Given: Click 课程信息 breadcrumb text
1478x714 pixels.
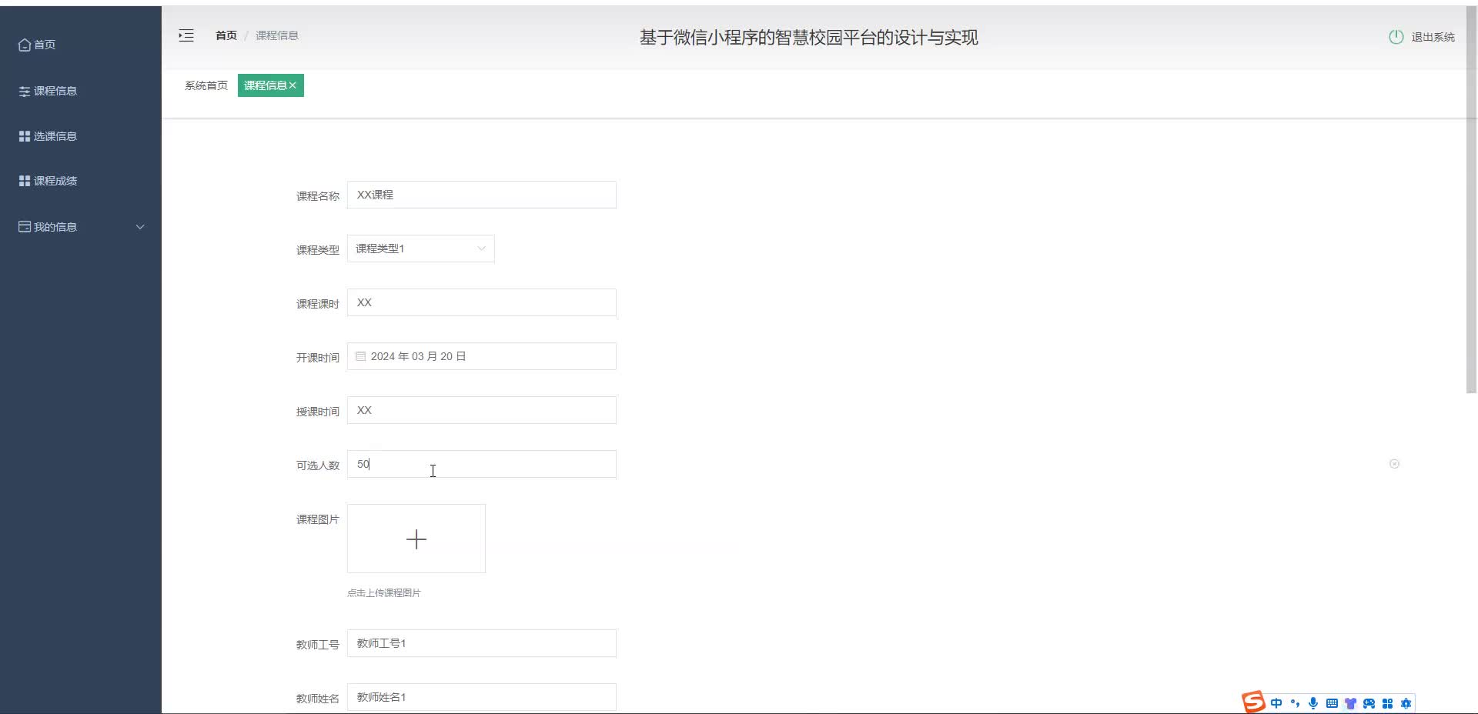Looking at the screenshot, I should point(277,35).
